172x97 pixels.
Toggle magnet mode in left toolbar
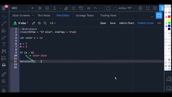[3, 91]
